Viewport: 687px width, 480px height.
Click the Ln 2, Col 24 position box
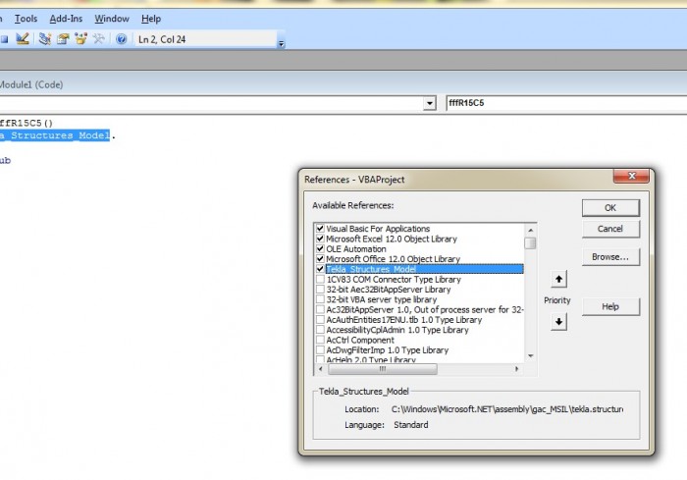205,39
